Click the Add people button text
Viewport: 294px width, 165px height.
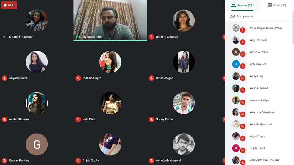coord(245,16)
